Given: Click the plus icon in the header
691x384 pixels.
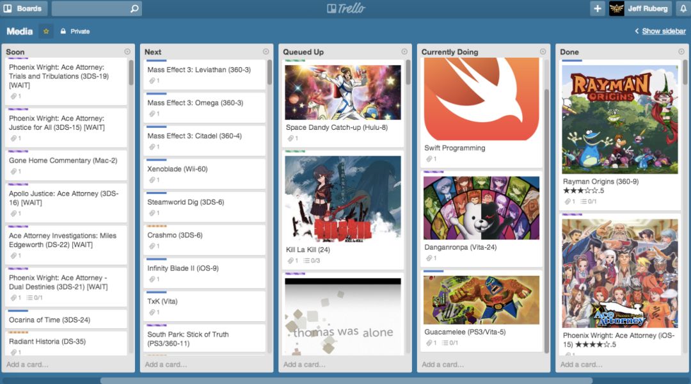Looking at the screenshot, I should tap(597, 8).
